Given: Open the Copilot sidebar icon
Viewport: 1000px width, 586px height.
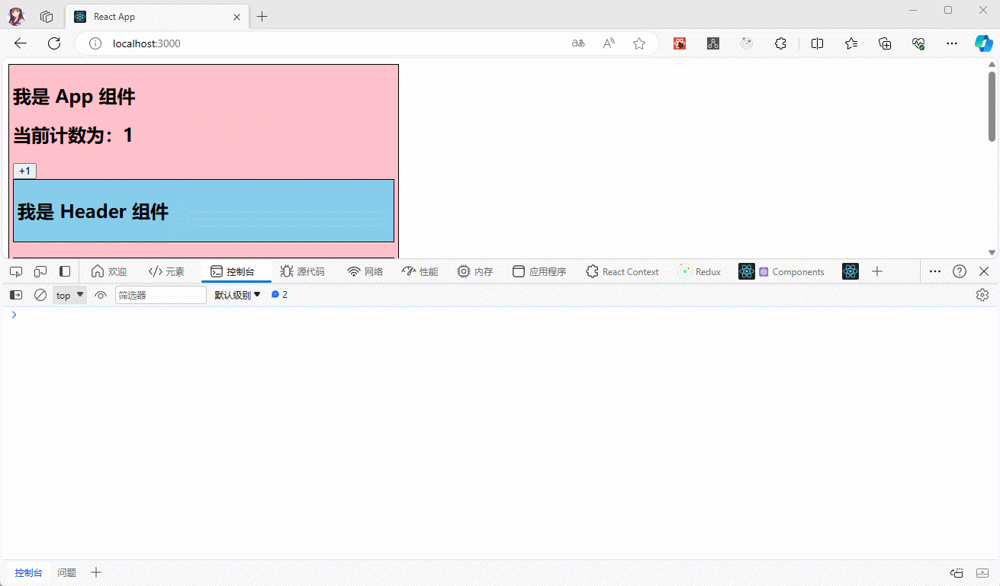Looking at the screenshot, I should tap(983, 43).
